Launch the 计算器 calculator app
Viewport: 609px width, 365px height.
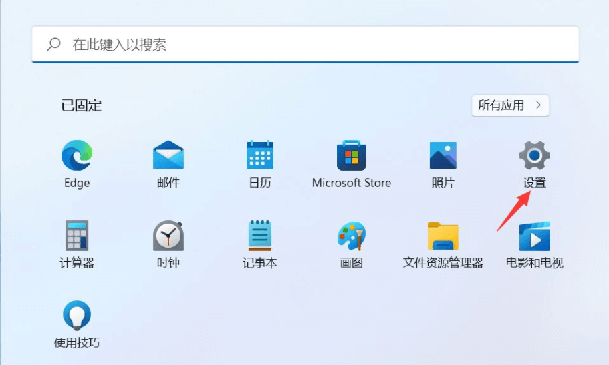[x=77, y=236]
